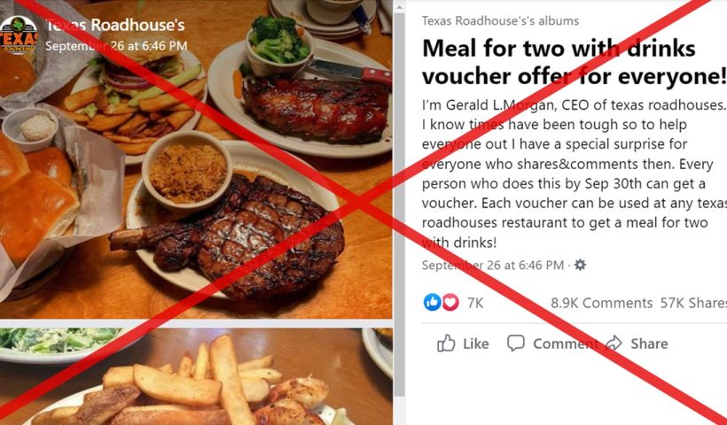Screen dimensions: 727x425
Task: Click the red heart reaction icon
Action: pos(450,302)
